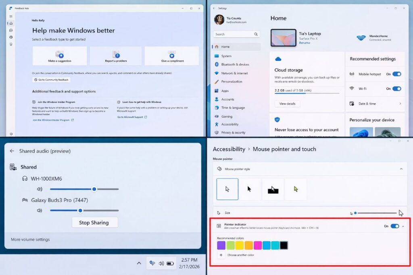Select the purple recommended pointer color
413x275 pixels.
(221, 245)
